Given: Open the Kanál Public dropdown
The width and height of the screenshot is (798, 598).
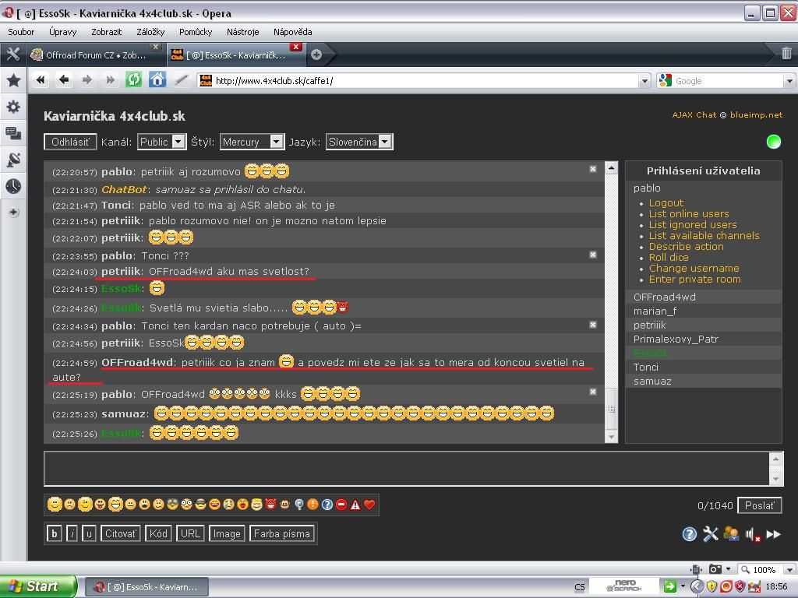Looking at the screenshot, I should click(161, 142).
